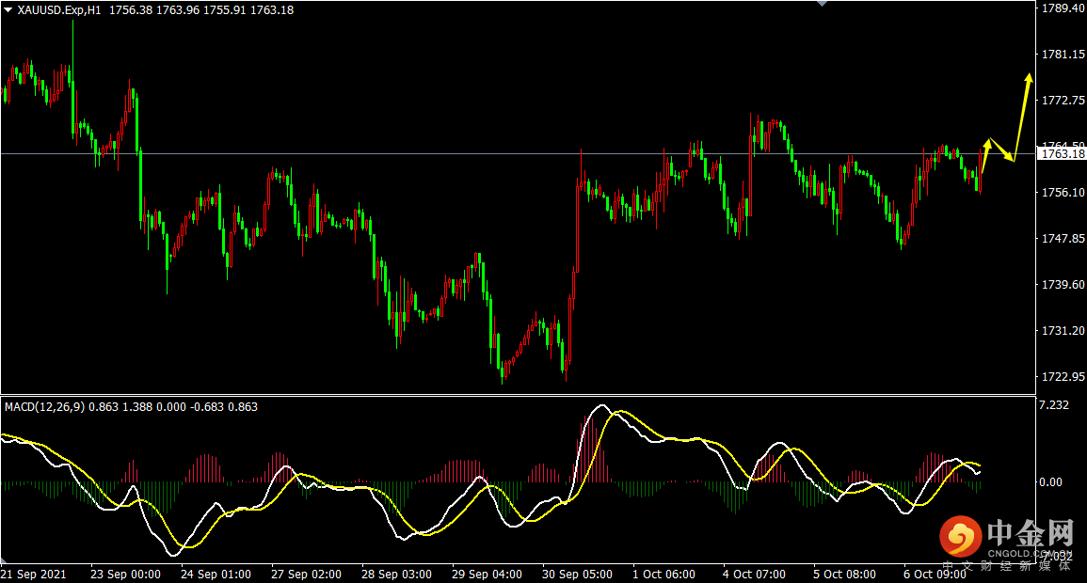Click the 1 Oct 06:00 time label
Viewport: 1087px width, 583px height.
pyautogui.click(x=664, y=574)
